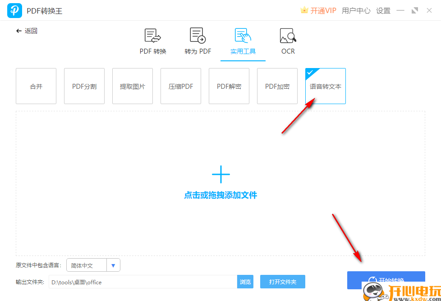Viewport: 441px width, 301px height.
Task: Select the OCR magnifier icon
Action: coord(287,35)
